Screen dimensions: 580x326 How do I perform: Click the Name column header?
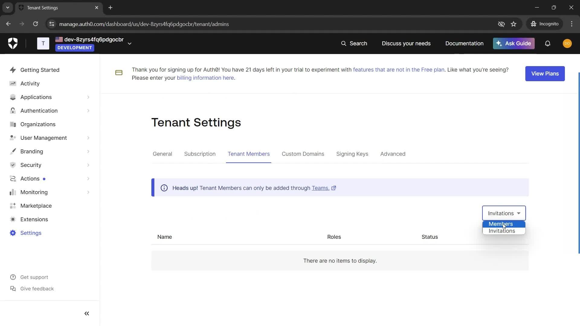tap(165, 237)
